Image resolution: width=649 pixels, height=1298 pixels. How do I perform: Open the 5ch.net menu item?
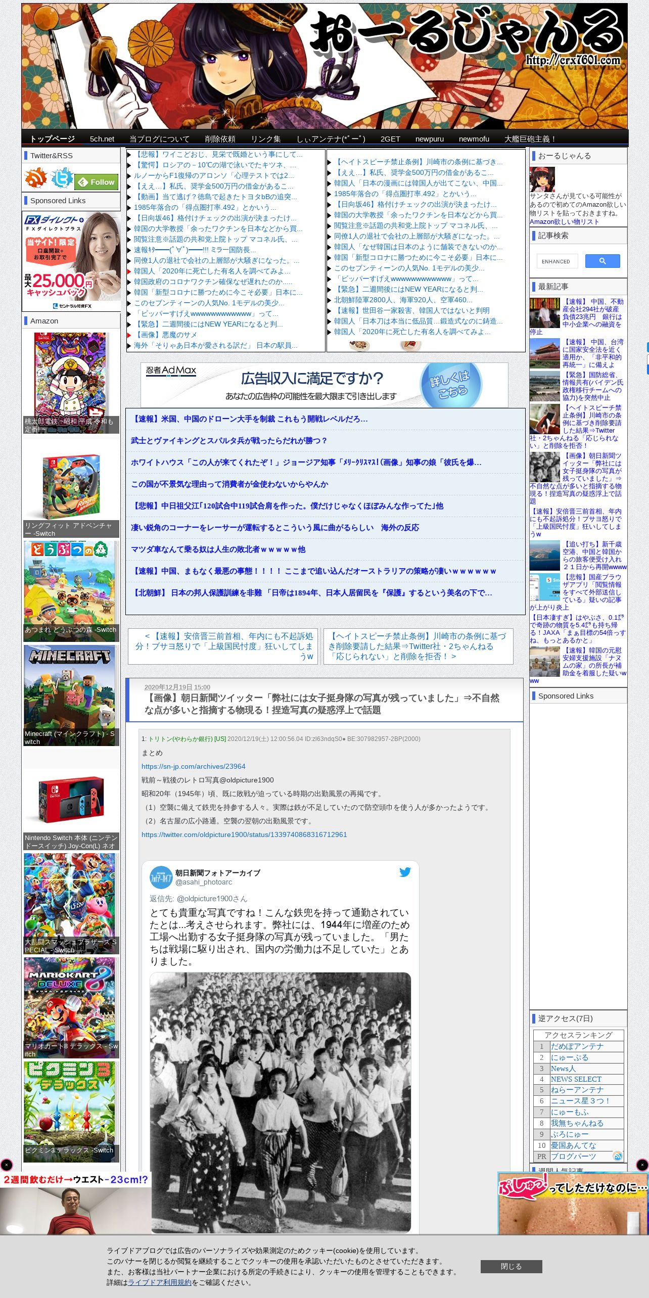coord(102,139)
